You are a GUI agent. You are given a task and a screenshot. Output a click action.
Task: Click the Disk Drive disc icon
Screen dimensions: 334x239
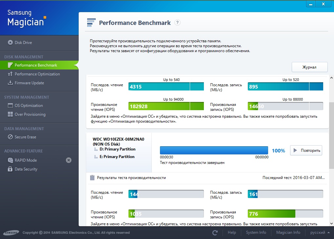pyautogui.click(x=10, y=42)
